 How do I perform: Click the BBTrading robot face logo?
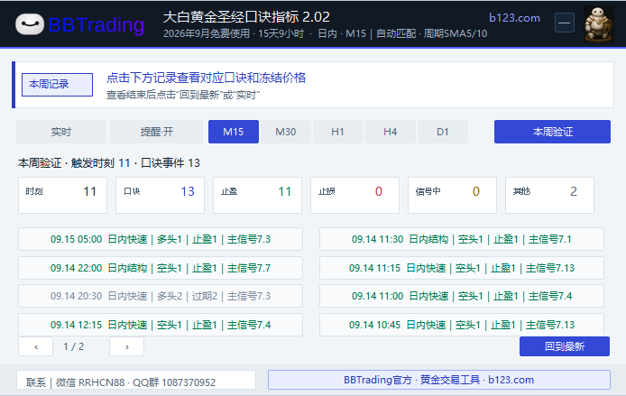pyautogui.click(x=30, y=24)
